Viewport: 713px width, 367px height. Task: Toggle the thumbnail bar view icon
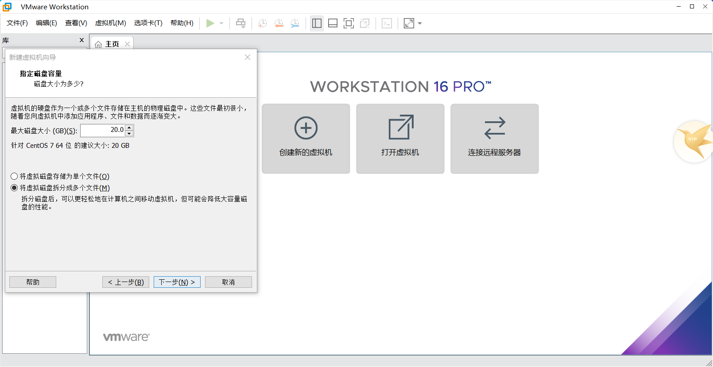[333, 23]
